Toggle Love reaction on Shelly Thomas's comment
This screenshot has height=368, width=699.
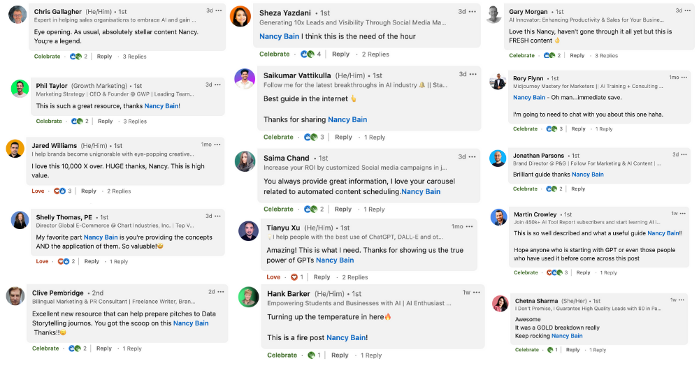42,262
